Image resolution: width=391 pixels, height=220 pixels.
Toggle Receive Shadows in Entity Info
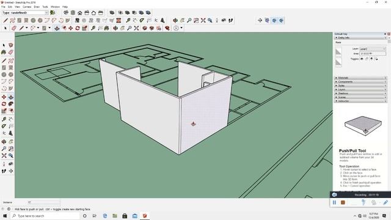[x=371, y=59]
